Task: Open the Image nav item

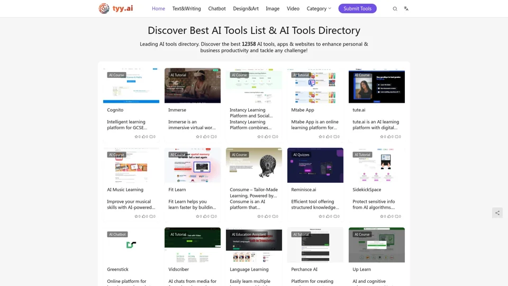Action: click(x=273, y=9)
